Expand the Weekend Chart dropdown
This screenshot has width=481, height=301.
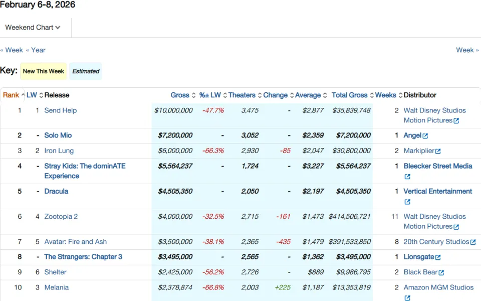pyautogui.click(x=33, y=27)
